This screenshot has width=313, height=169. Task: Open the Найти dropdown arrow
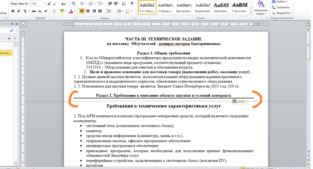(x=287, y=2)
